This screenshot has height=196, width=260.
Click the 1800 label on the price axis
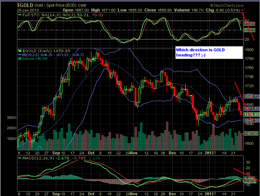click(249, 50)
